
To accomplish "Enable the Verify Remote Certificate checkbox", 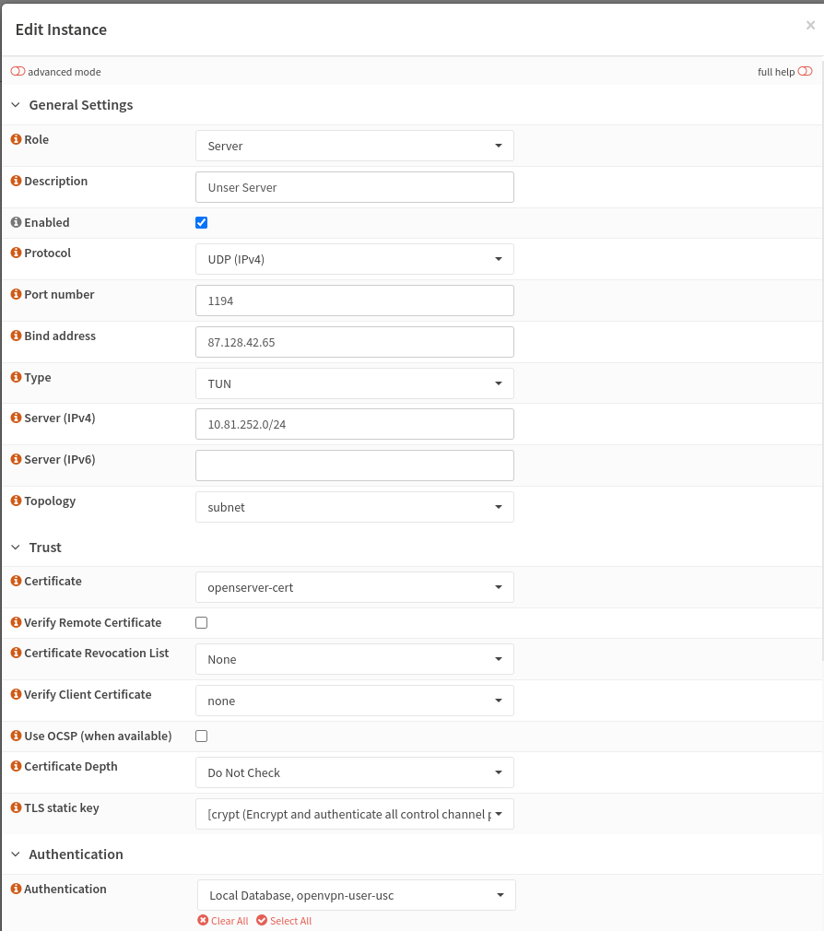I will click(201, 622).
